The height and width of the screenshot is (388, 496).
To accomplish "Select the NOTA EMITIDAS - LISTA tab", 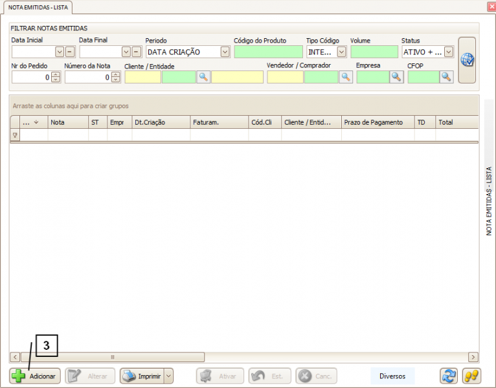I will (x=36, y=7).
